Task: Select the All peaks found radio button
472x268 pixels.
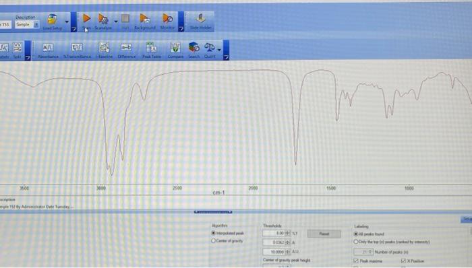Action: coord(356,234)
